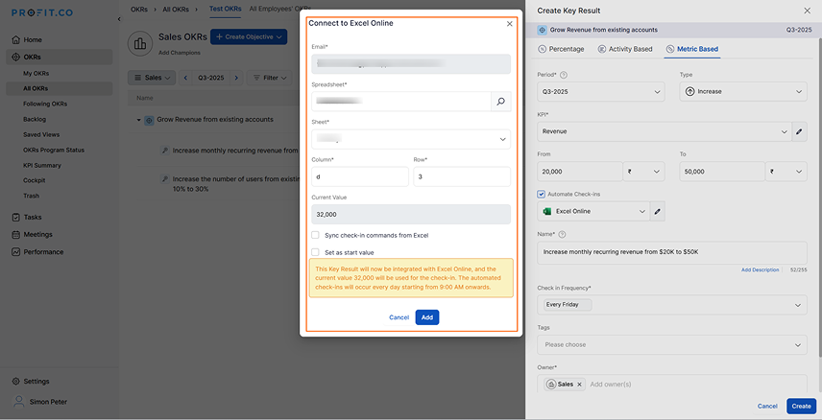Image resolution: width=822 pixels, height=420 pixels.
Task: Click the edit pencil next to KPI Revenue
Action: pos(799,131)
